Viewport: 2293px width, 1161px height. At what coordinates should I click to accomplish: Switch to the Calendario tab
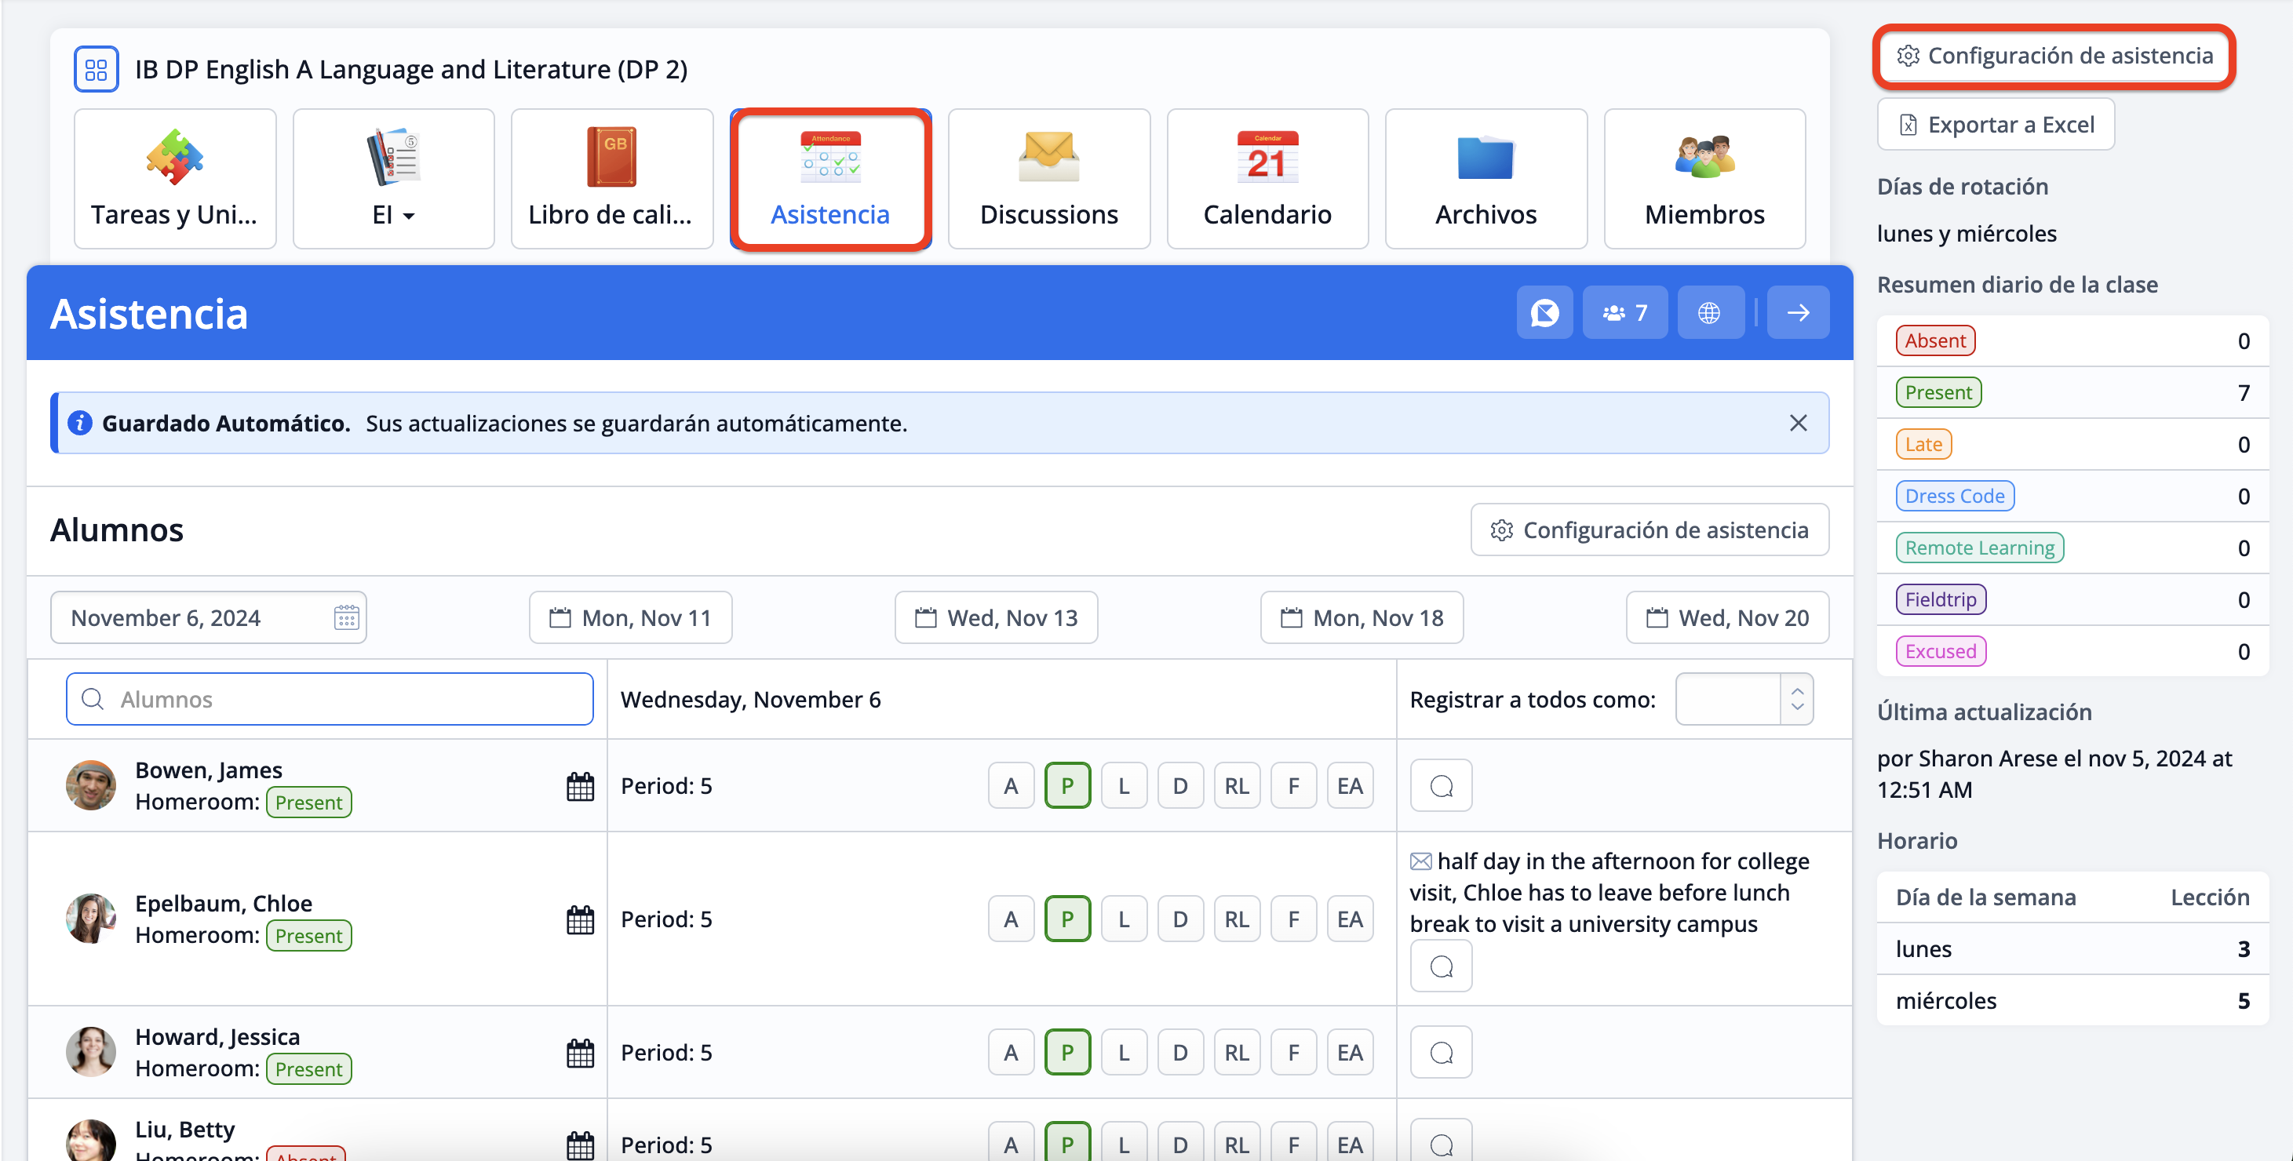[1267, 180]
